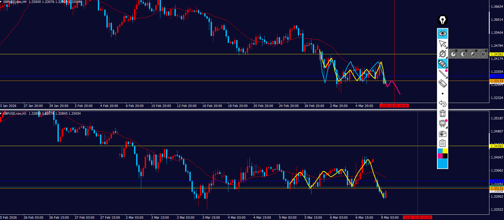Expand the GBPUSD H4 chart title arrow

coord(1,2)
